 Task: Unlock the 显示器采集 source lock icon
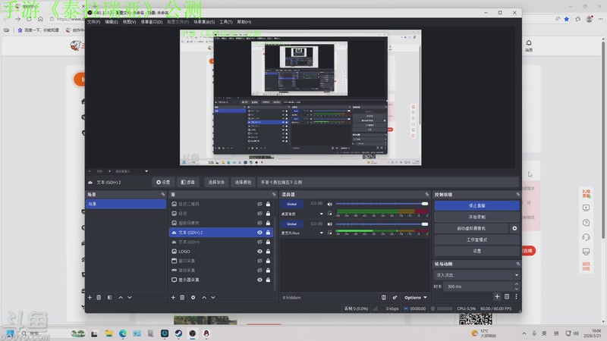click(x=268, y=280)
